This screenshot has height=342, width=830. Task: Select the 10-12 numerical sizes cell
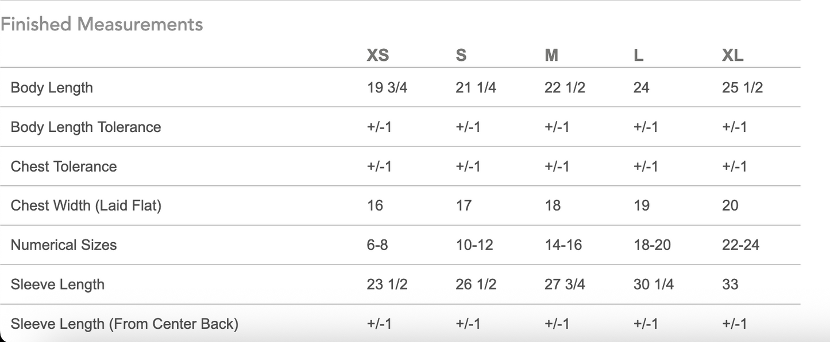click(474, 245)
